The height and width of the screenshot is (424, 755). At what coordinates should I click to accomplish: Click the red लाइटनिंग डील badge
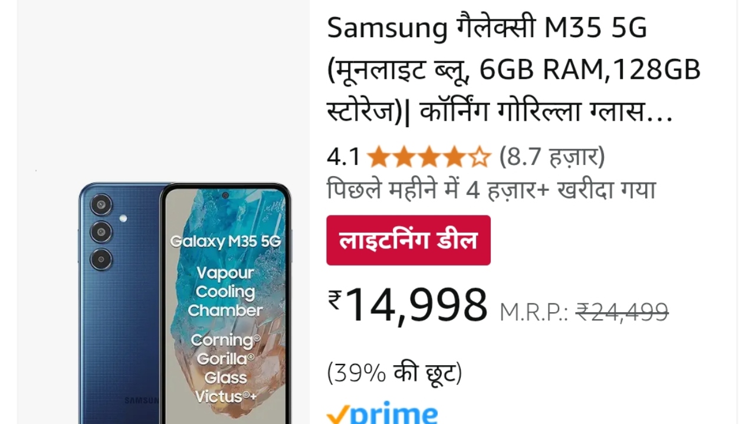(408, 240)
